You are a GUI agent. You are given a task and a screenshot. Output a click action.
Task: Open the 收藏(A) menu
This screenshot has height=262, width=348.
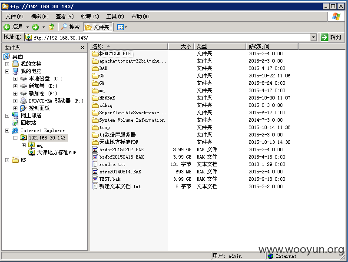click(89, 17)
